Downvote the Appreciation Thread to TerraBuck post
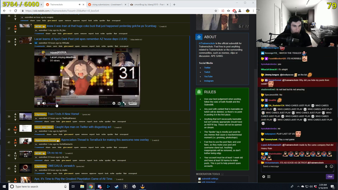 pyautogui.click(x=15, y=146)
